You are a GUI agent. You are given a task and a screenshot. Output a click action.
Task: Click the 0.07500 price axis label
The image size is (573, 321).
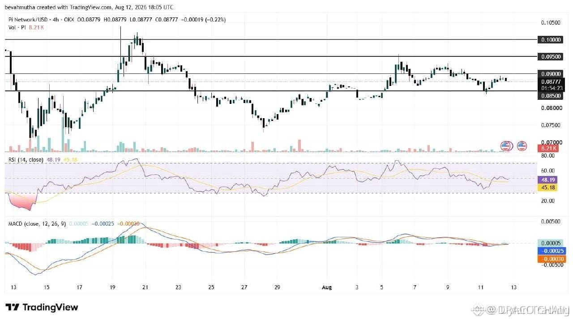[550, 125]
